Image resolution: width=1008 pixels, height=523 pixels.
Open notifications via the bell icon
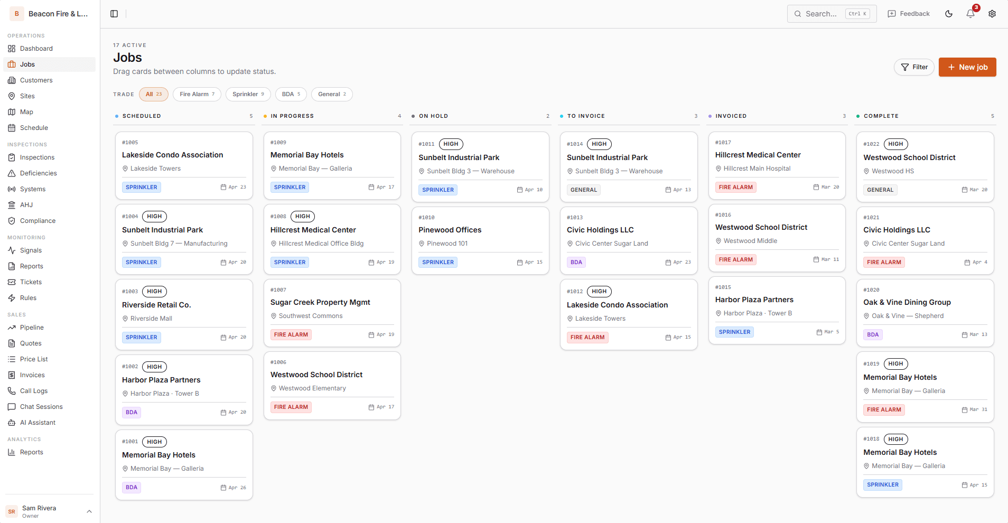pos(970,14)
